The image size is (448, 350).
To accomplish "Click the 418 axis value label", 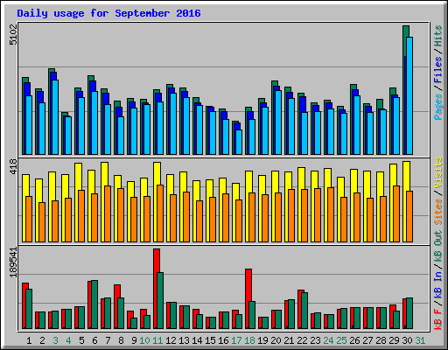I will [13, 166].
